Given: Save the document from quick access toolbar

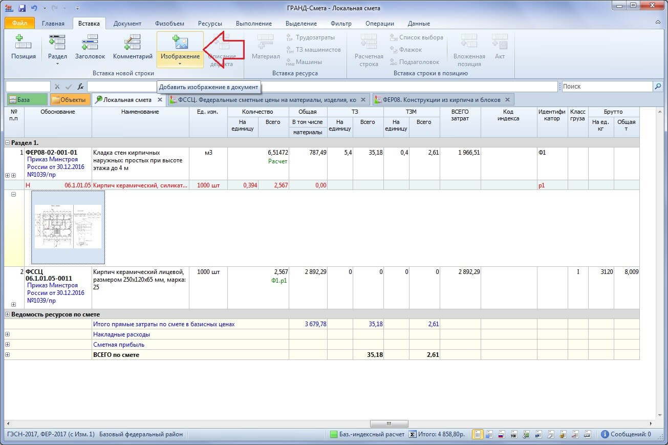Looking at the screenshot, I should click(21, 8).
